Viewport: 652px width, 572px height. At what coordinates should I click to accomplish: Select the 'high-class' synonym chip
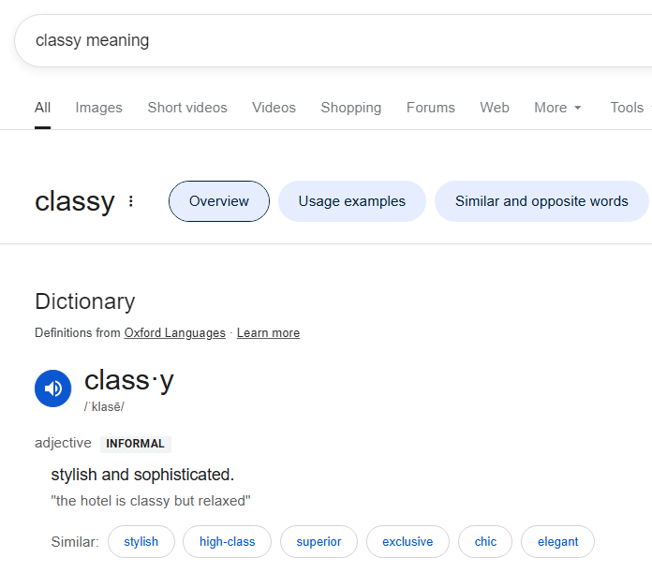(x=227, y=542)
